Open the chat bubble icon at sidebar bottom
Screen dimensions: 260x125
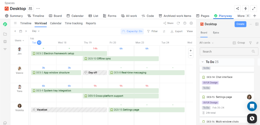click(5, 123)
